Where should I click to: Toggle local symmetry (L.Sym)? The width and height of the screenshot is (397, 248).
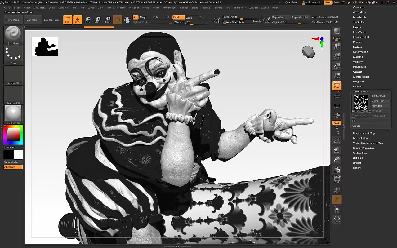(337, 106)
